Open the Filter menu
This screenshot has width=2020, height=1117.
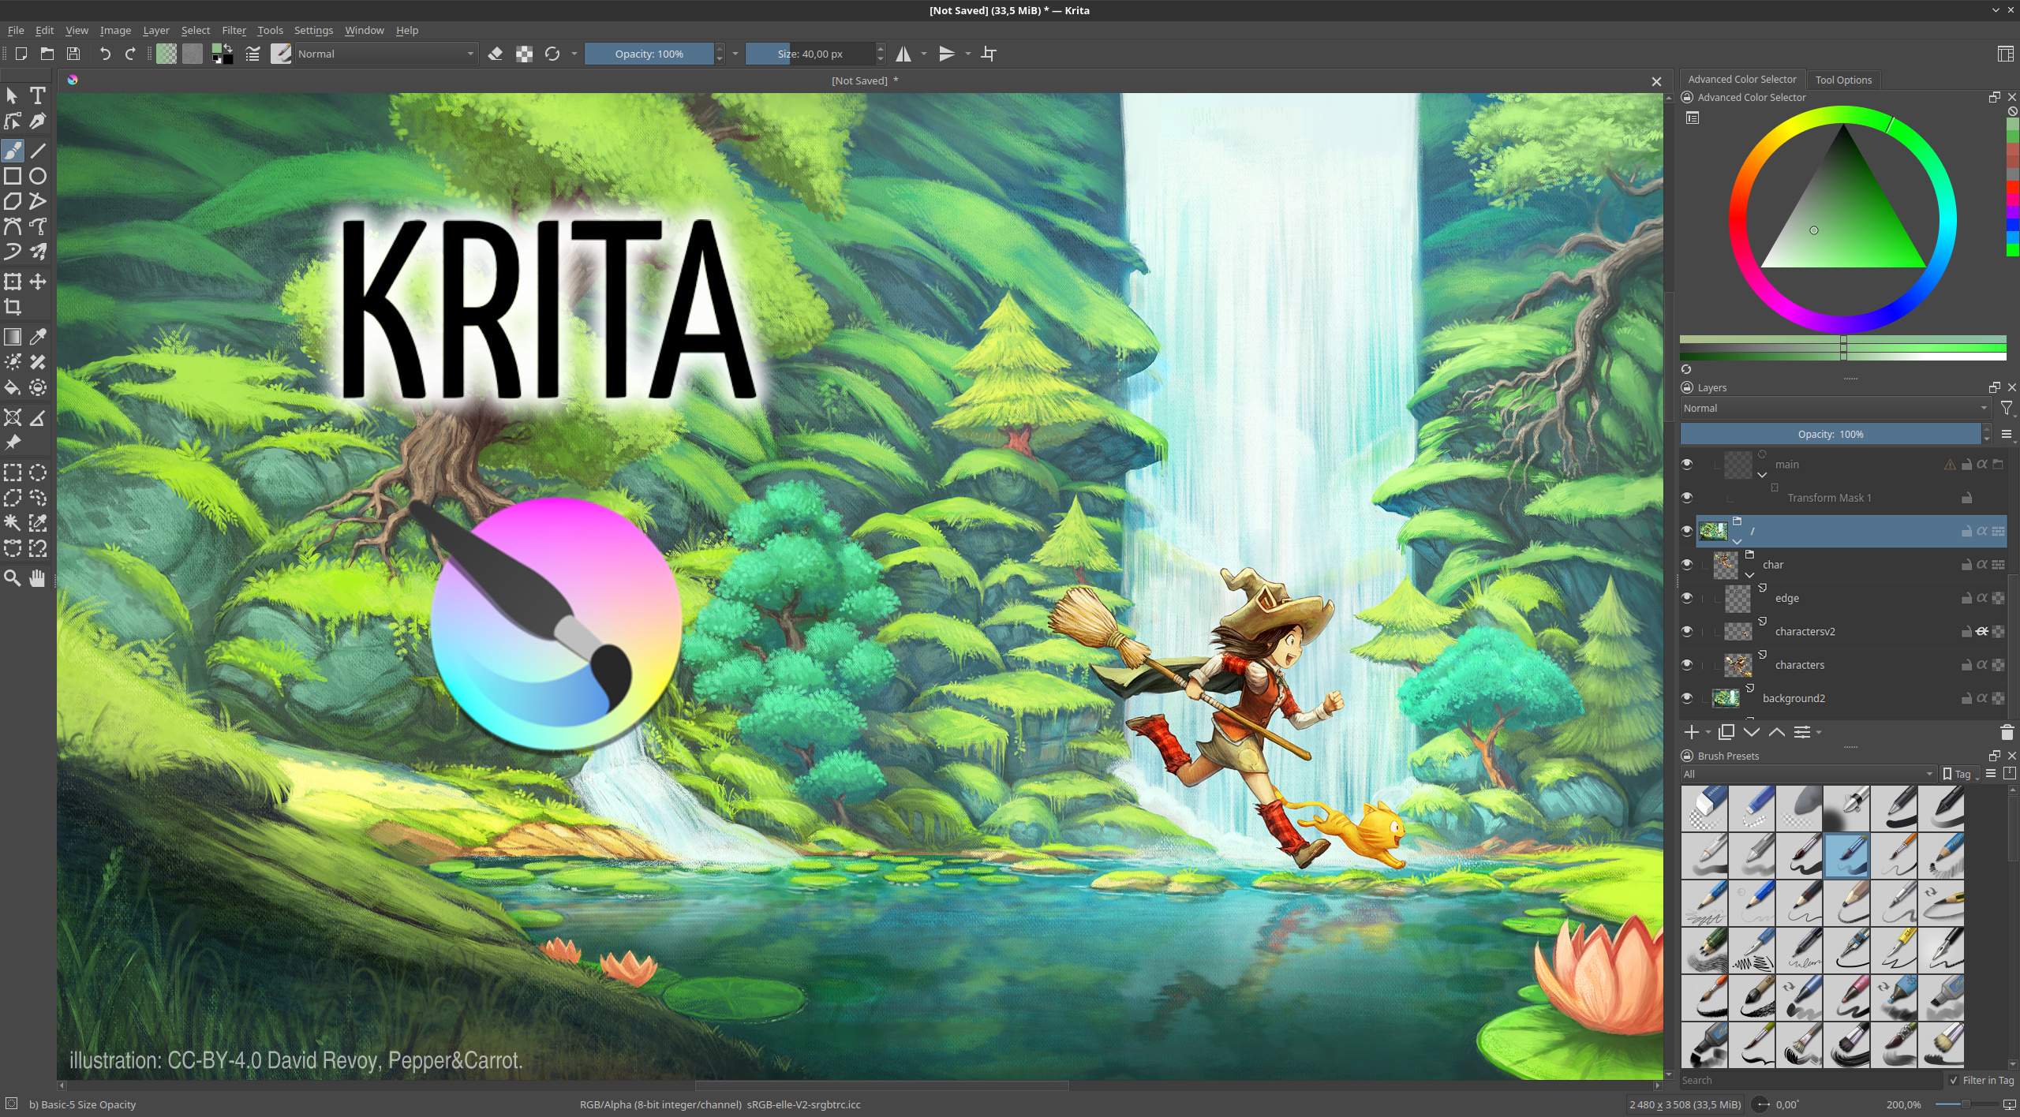pos(234,30)
